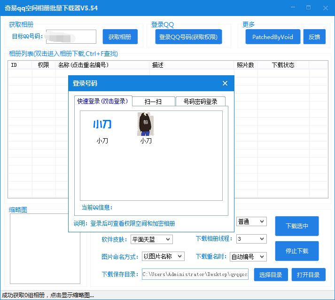Expand the 软件皮肤 dropdown showing 平面天蓝
Image resolution: width=335 pixels, height=300 pixels.
151,239
